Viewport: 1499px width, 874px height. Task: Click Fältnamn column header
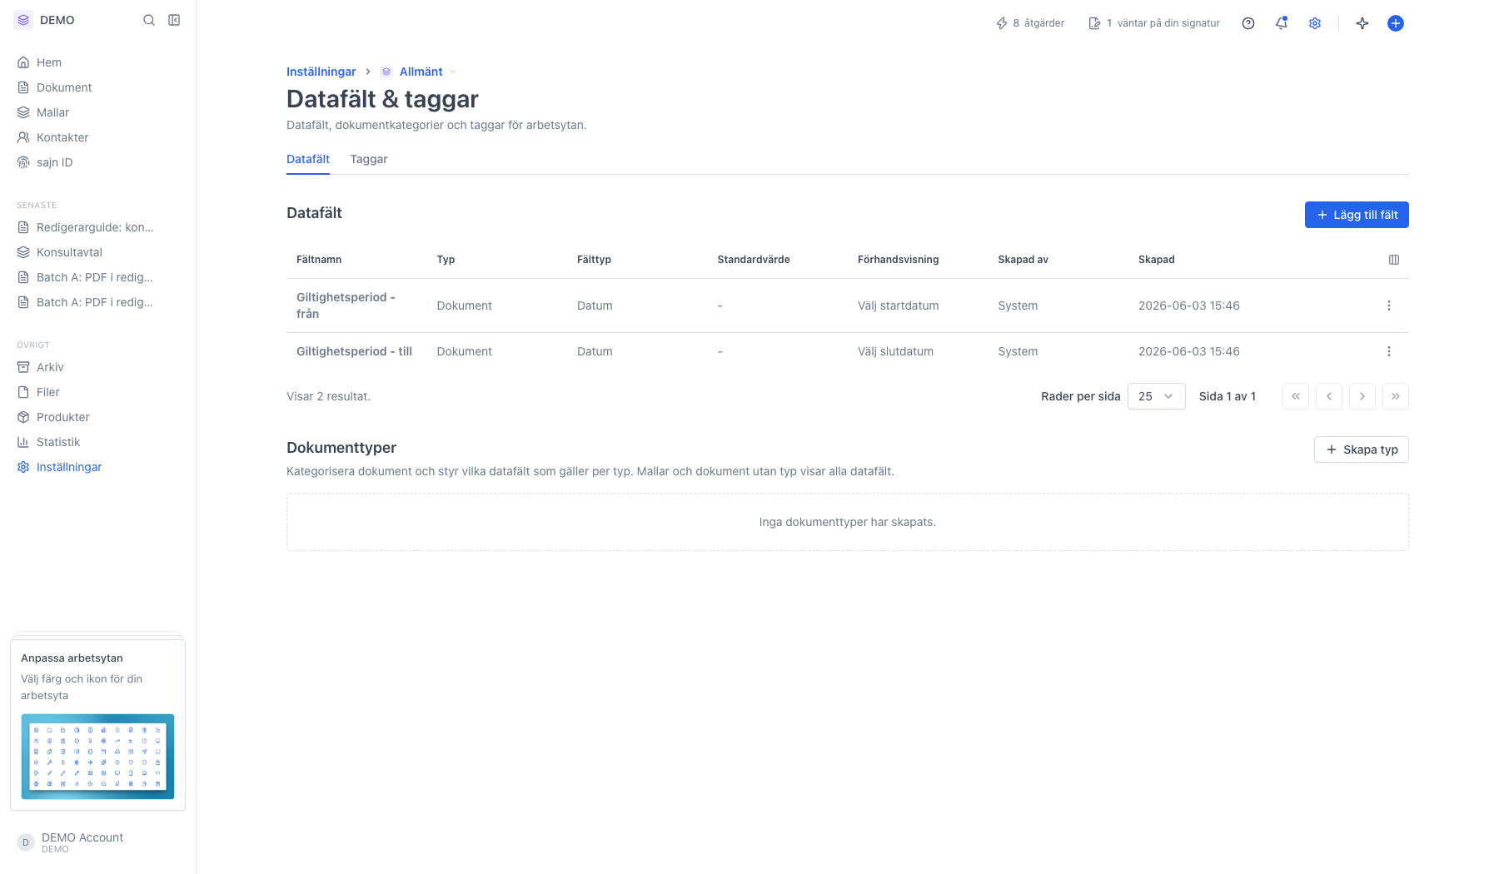319,260
